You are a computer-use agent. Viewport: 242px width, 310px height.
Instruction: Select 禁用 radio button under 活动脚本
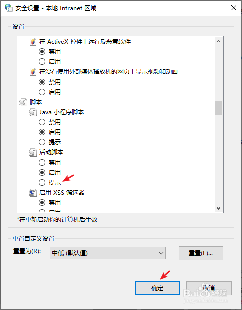click(42, 163)
